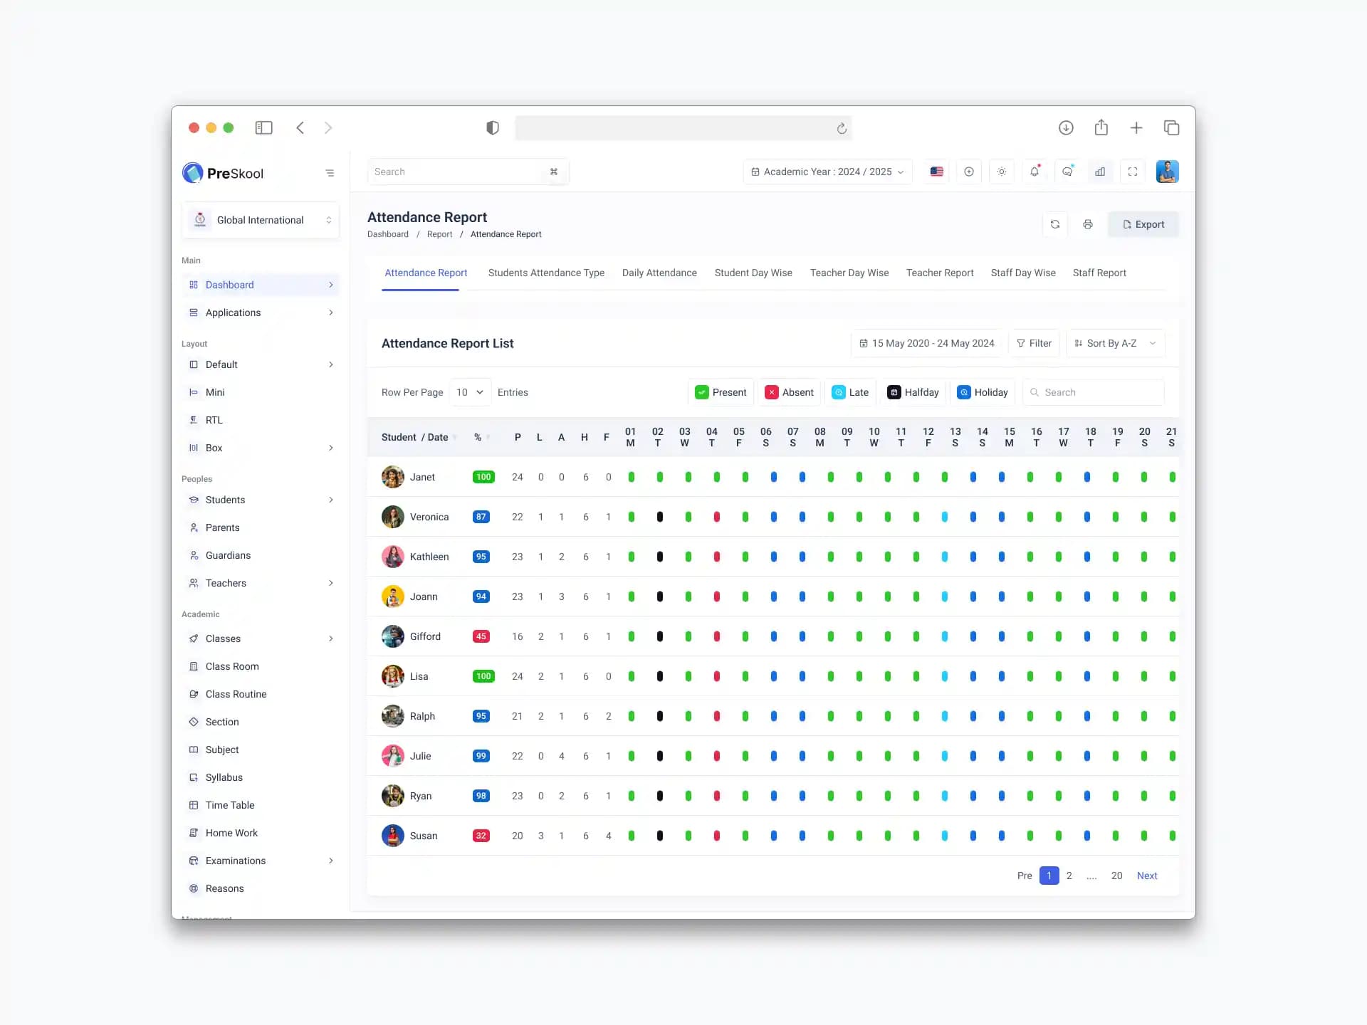Refresh the Attendance Report list
The image size is (1367, 1025).
pyautogui.click(x=1054, y=224)
